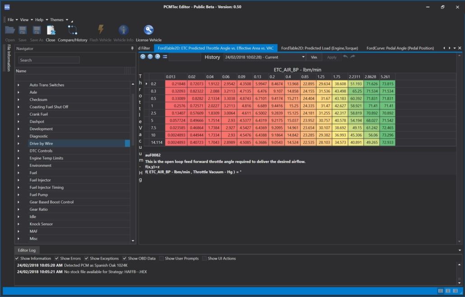Screen dimensions: 465x297
Task: Switch to the Predicted Load table tab
Action: pyautogui.click(x=319, y=48)
